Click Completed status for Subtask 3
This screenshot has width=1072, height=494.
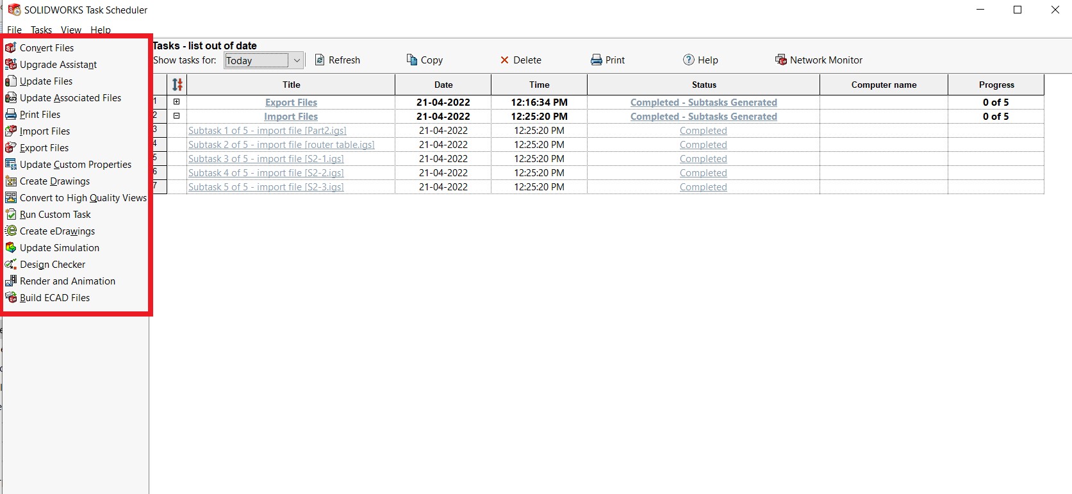click(704, 159)
